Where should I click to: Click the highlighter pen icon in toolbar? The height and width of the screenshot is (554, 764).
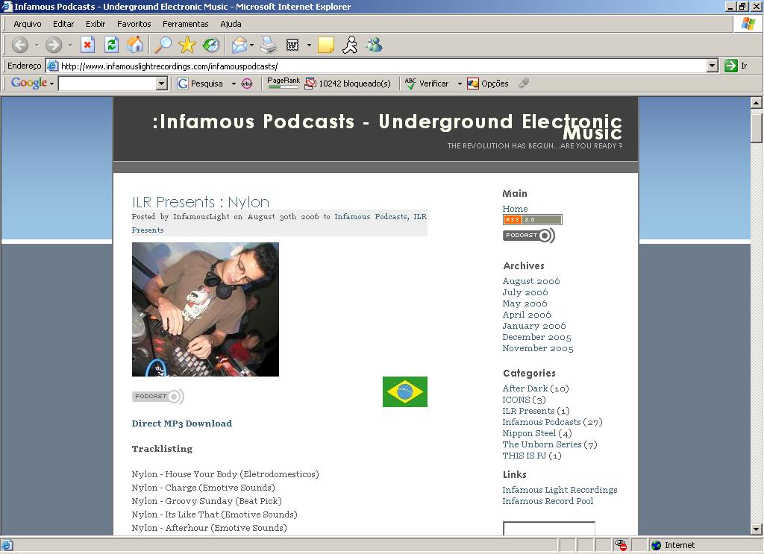[524, 84]
